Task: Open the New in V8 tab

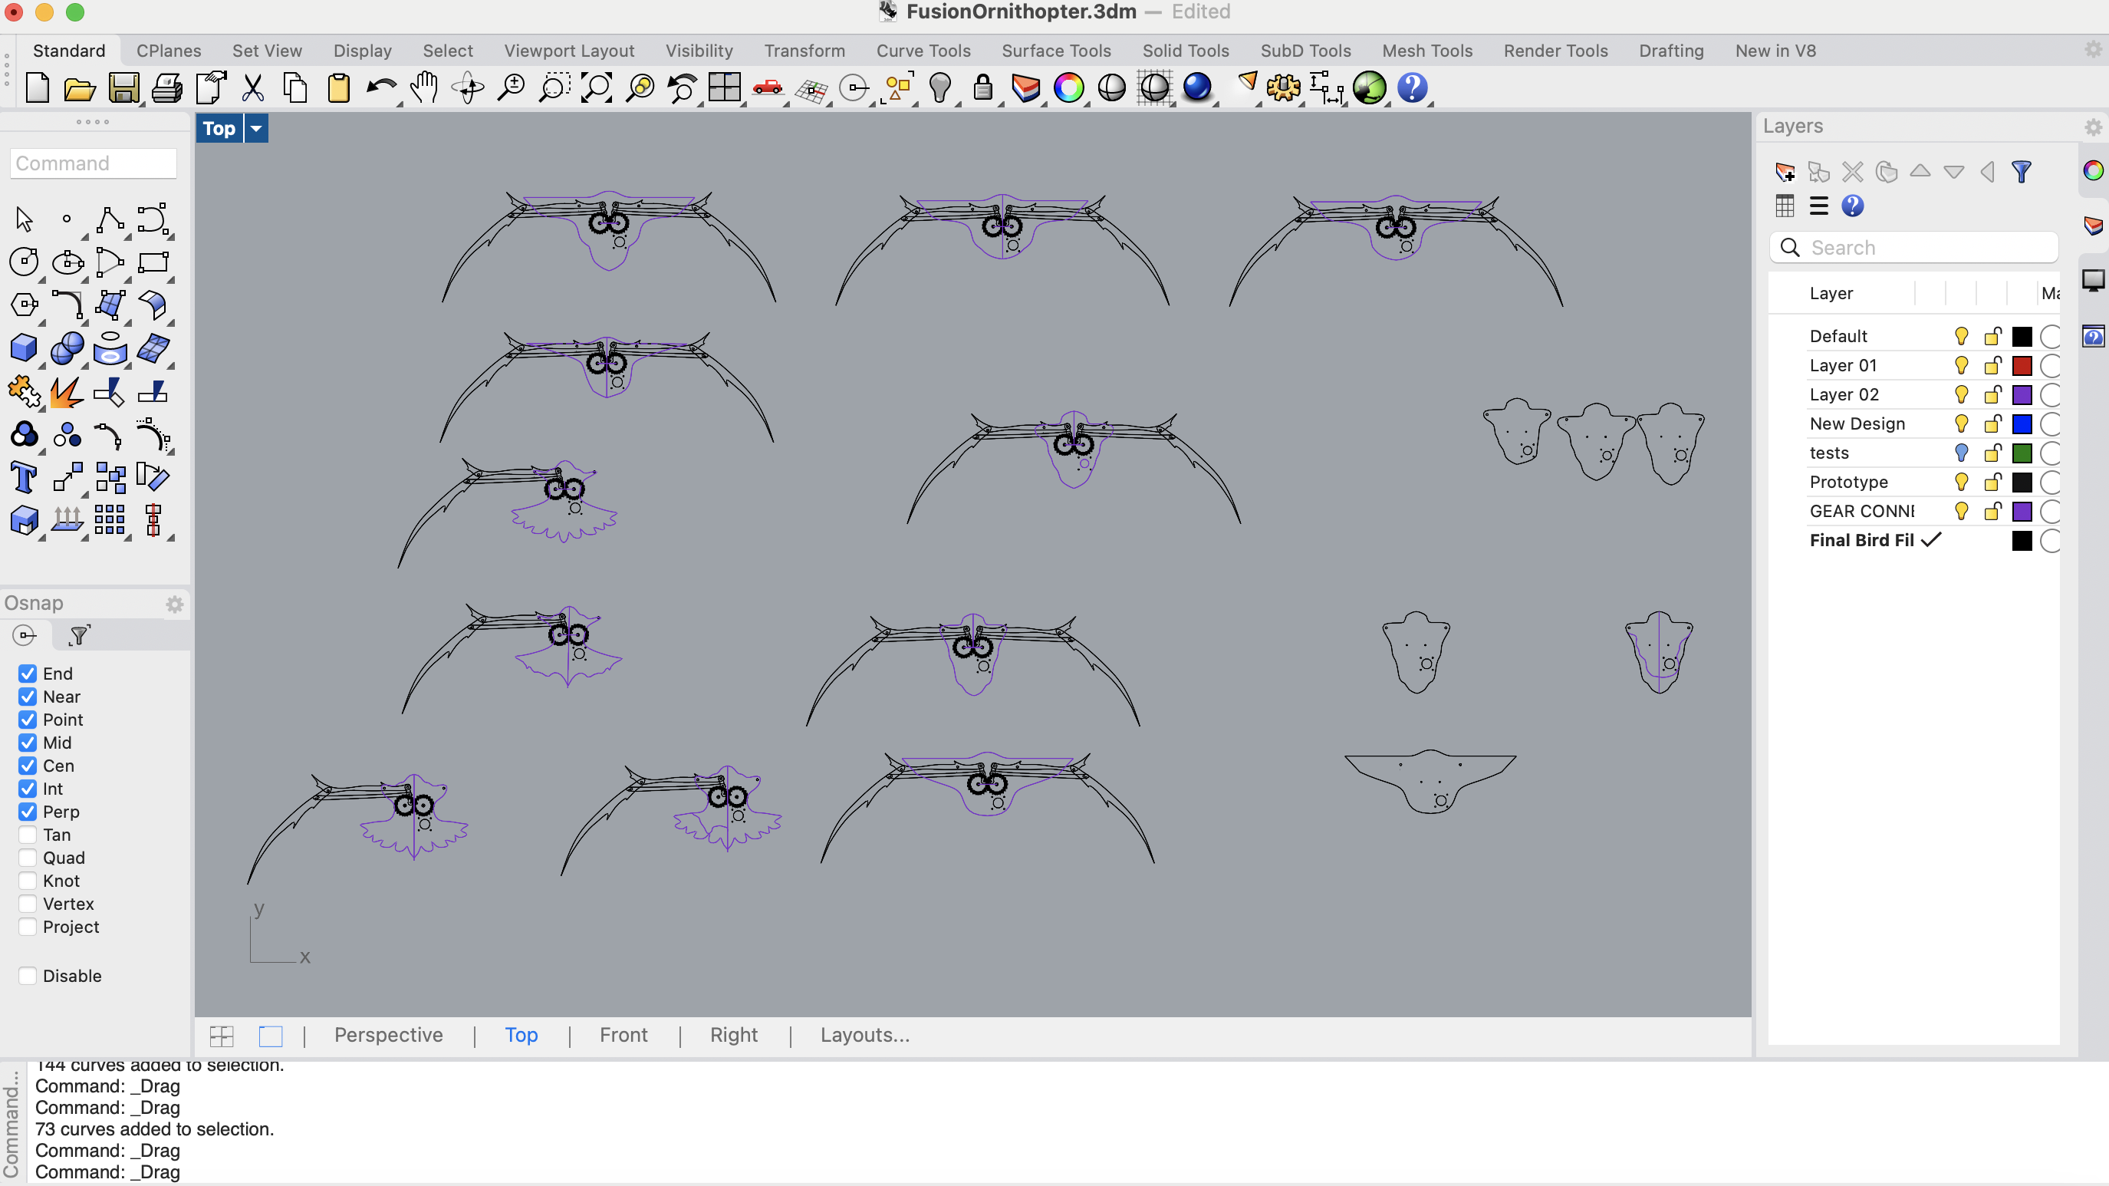Action: click(1775, 51)
